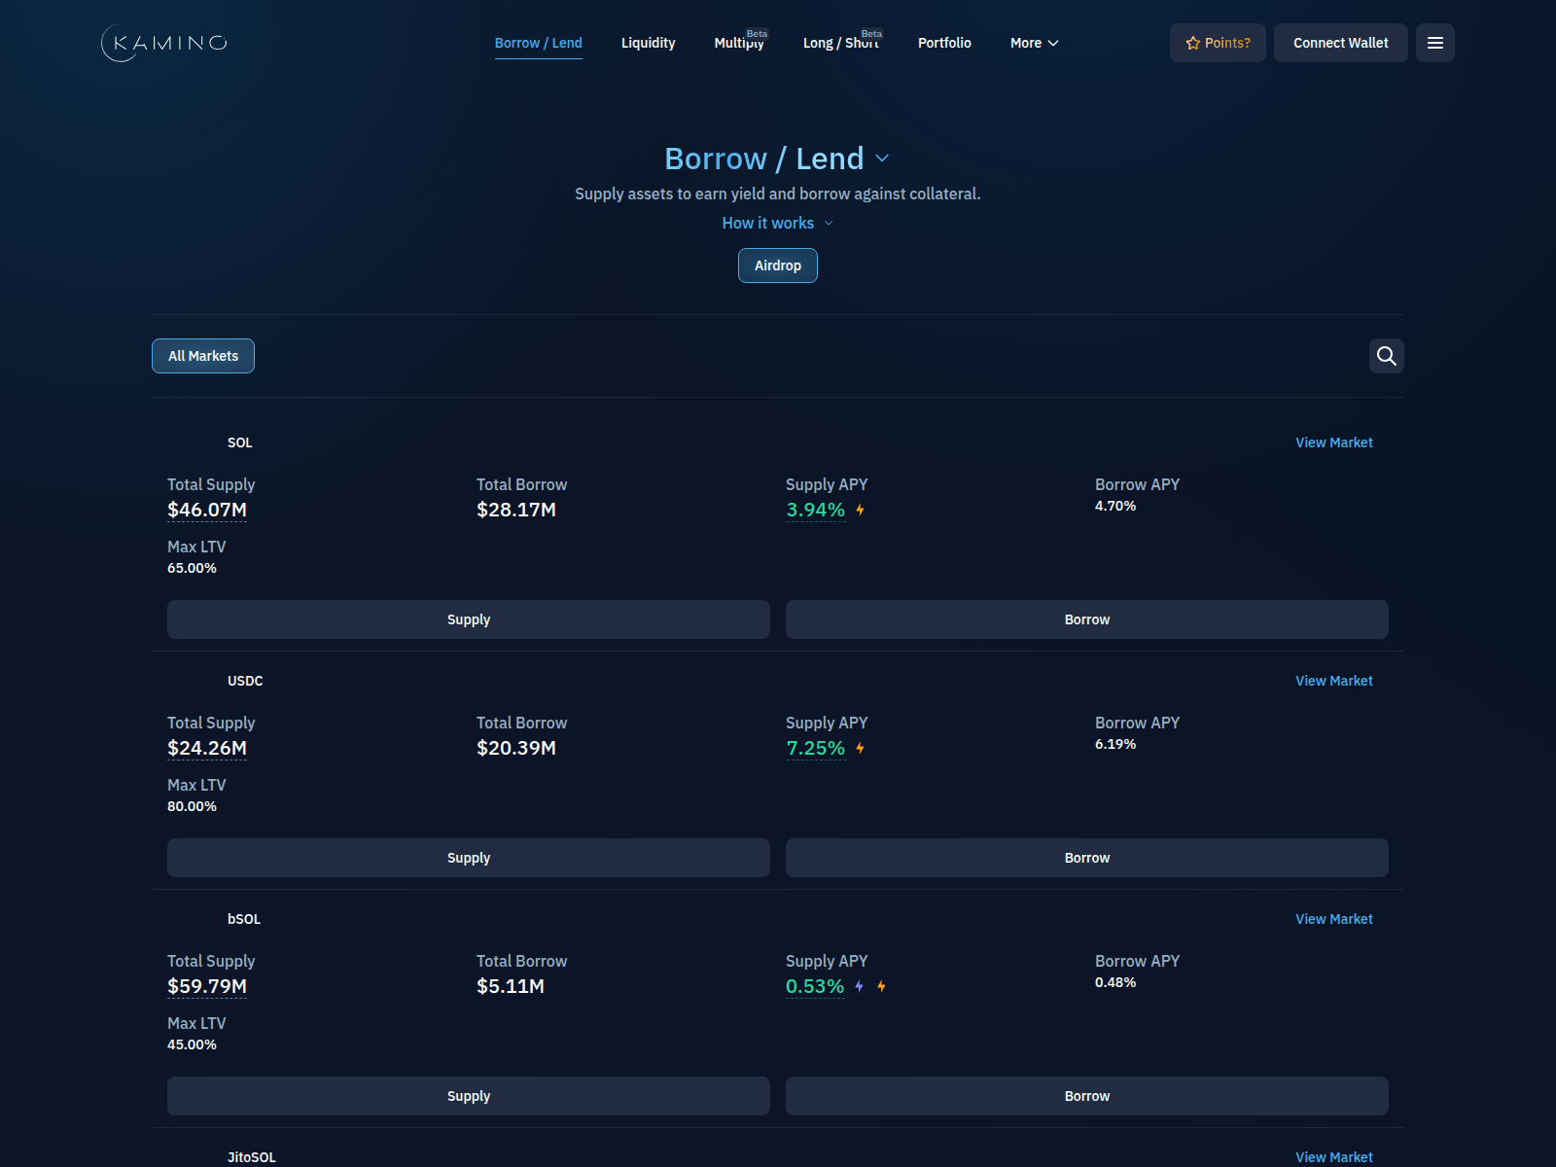1556x1167 pixels.
Task: Expand the How it works section
Action: tap(778, 223)
